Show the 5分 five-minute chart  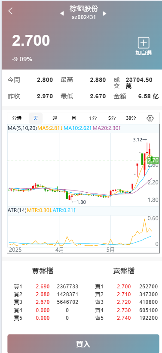(x=112, y=118)
